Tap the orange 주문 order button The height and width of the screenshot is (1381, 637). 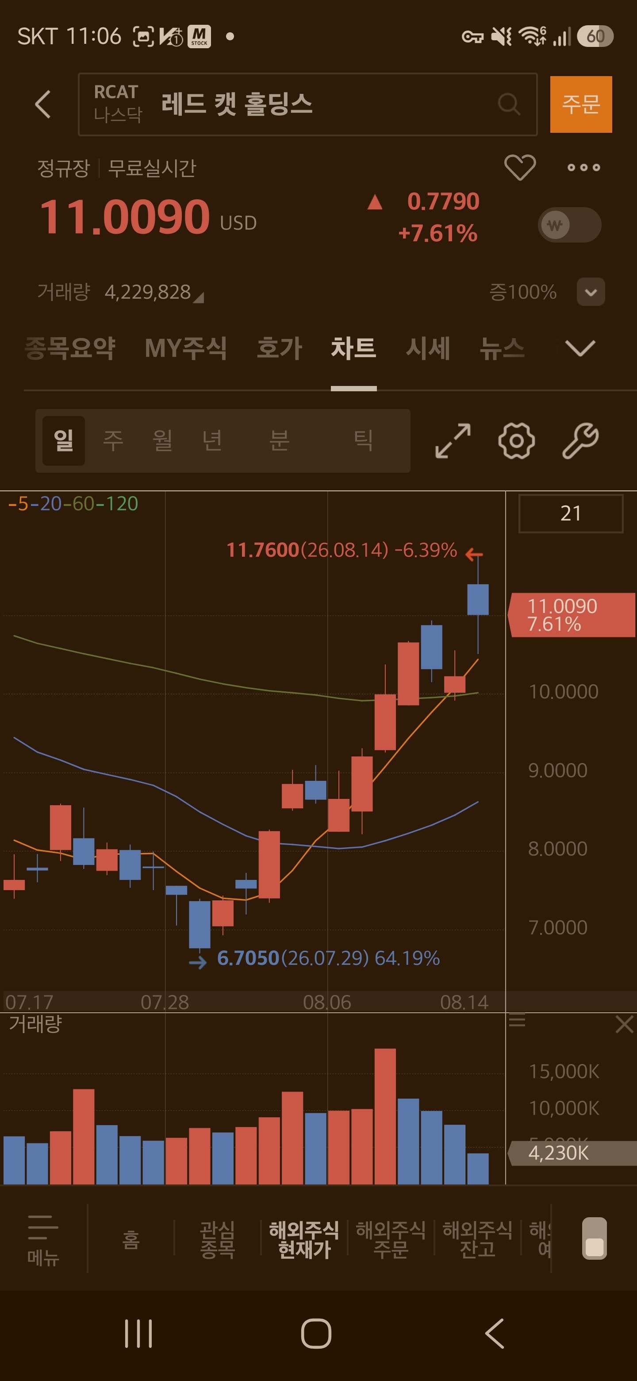[581, 104]
